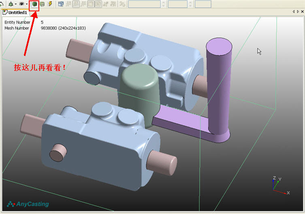
Task: Click the tab scroll left arrow
Action: point(294,12)
